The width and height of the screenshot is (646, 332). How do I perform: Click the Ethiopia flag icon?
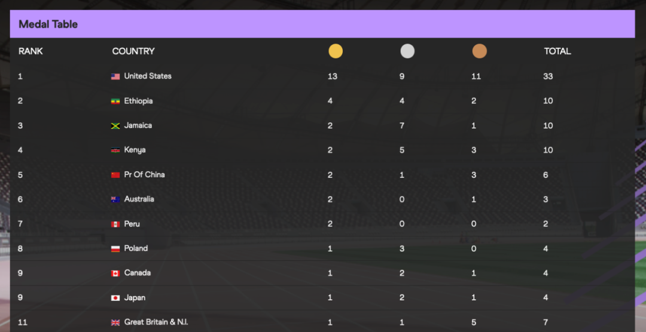point(115,102)
